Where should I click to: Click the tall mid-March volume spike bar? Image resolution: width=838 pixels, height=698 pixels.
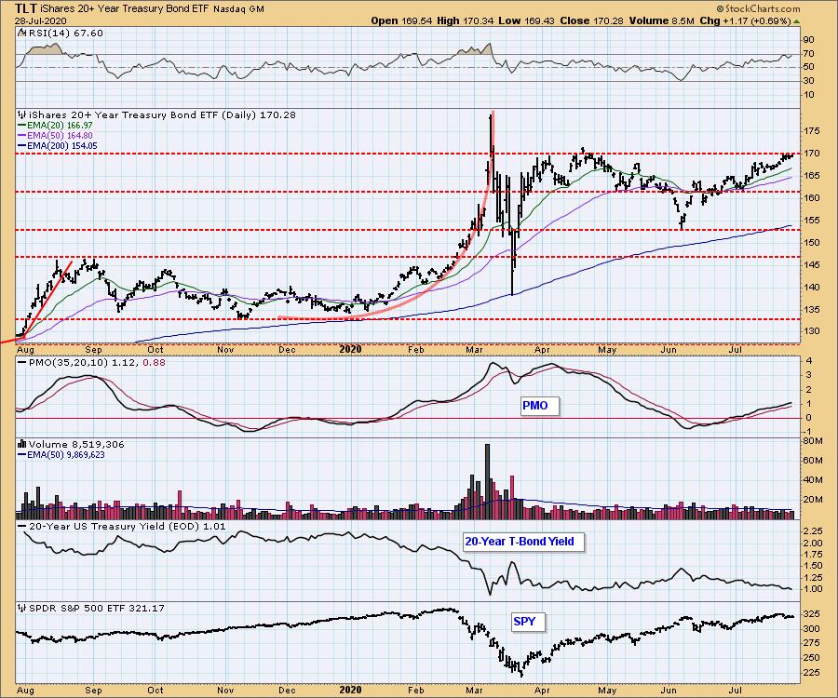click(487, 481)
